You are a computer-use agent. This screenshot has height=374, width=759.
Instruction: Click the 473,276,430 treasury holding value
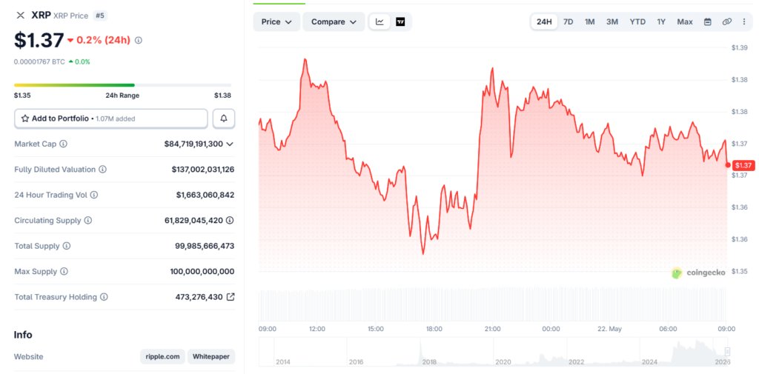[x=199, y=297]
